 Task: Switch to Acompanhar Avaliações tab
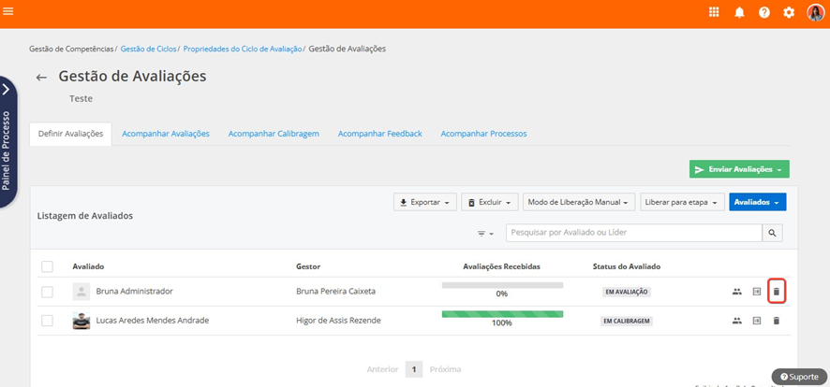[166, 134]
